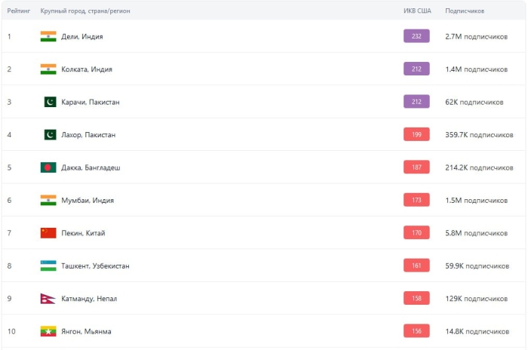Open the Лахор, Пакистан city link
This screenshot has width=528, height=350.
(88, 135)
